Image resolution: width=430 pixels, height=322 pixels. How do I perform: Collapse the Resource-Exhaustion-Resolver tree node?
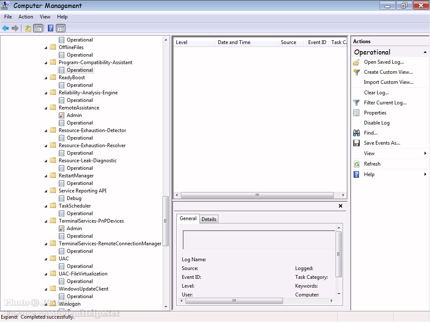[46, 145]
